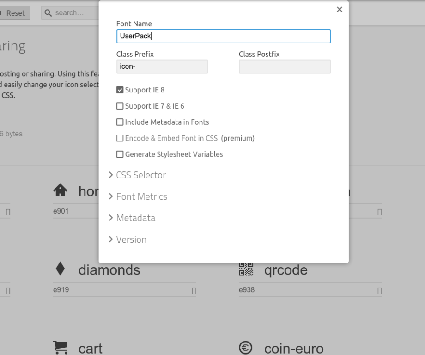Enable Generate Stylesheet Variables option
425x355 pixels.
point(120,154)
